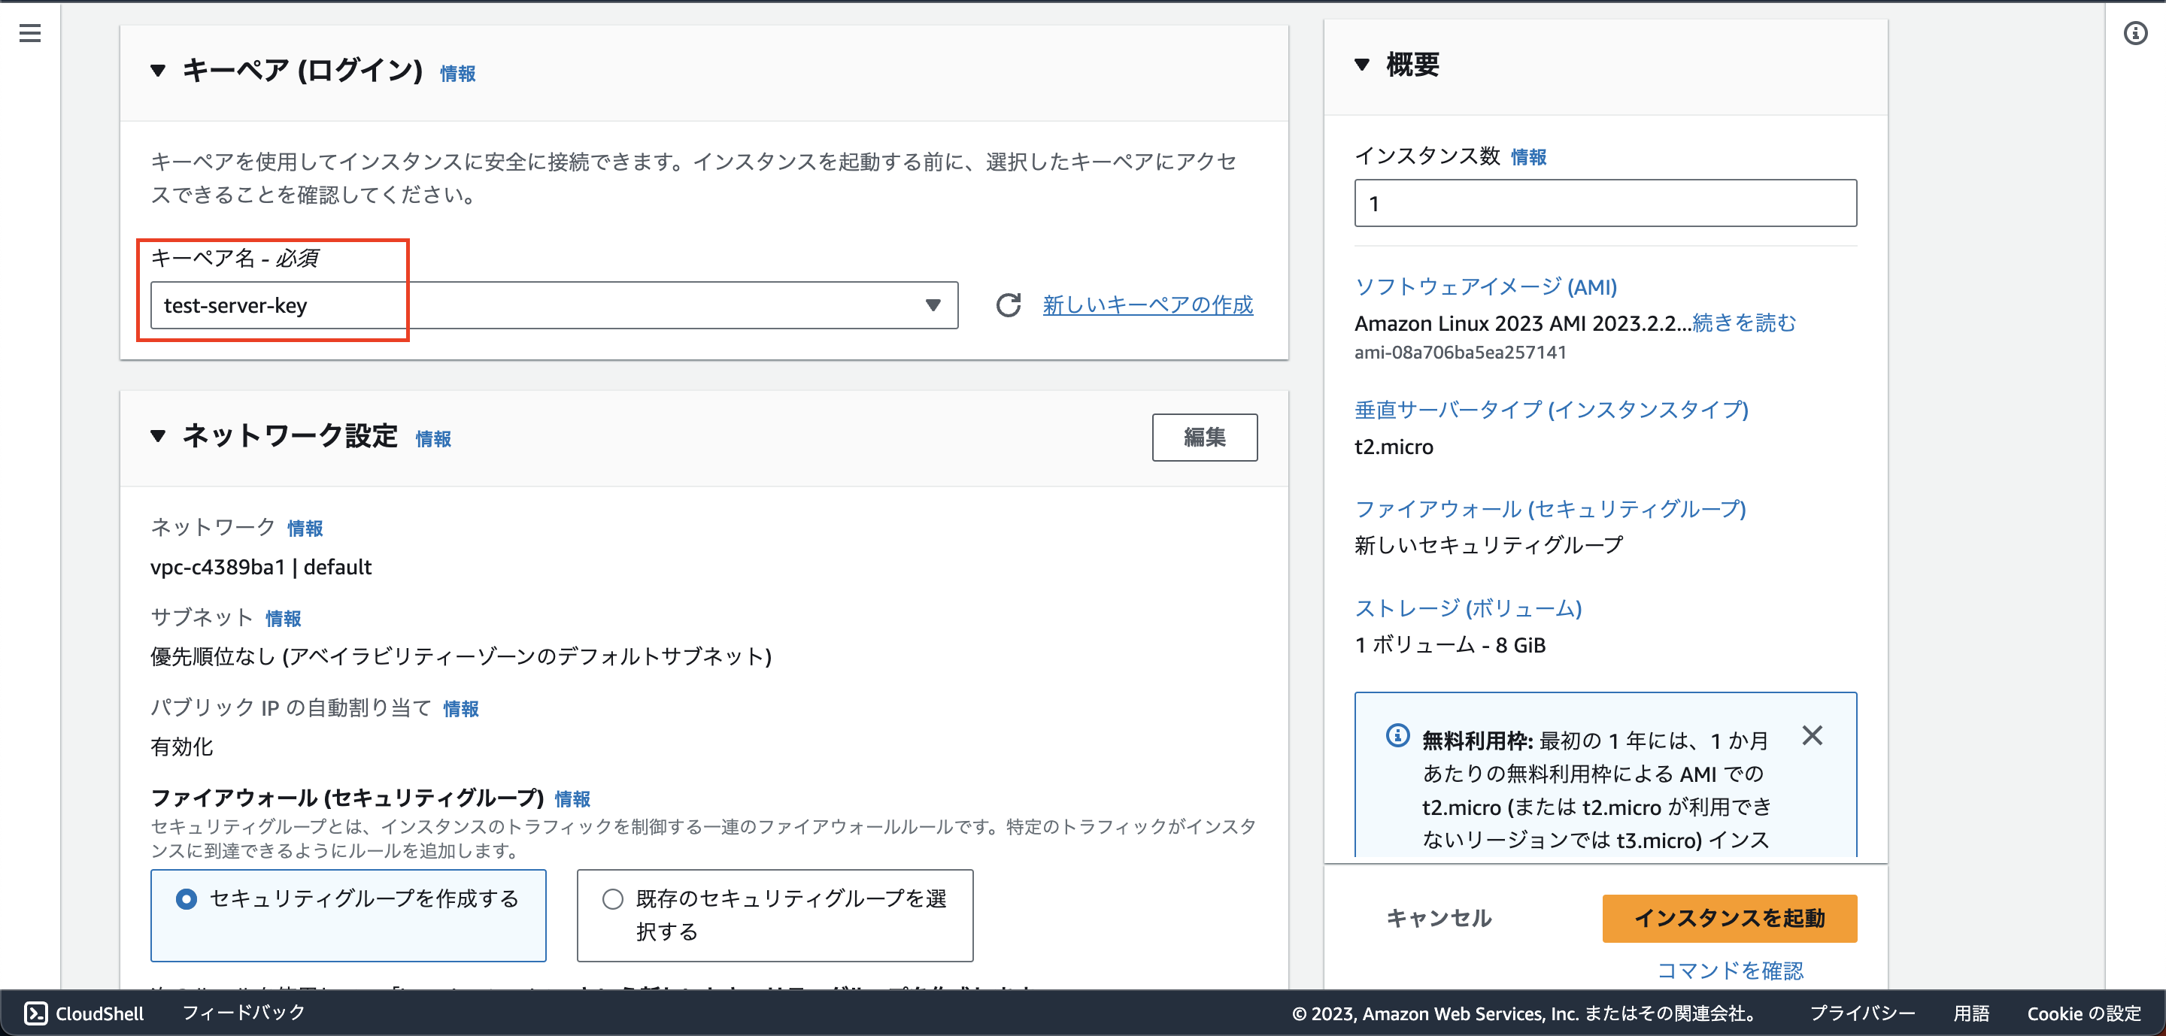The image size is (2166, 1036).
Task: Collapse the Network settings section
Action: click(158, 436)
